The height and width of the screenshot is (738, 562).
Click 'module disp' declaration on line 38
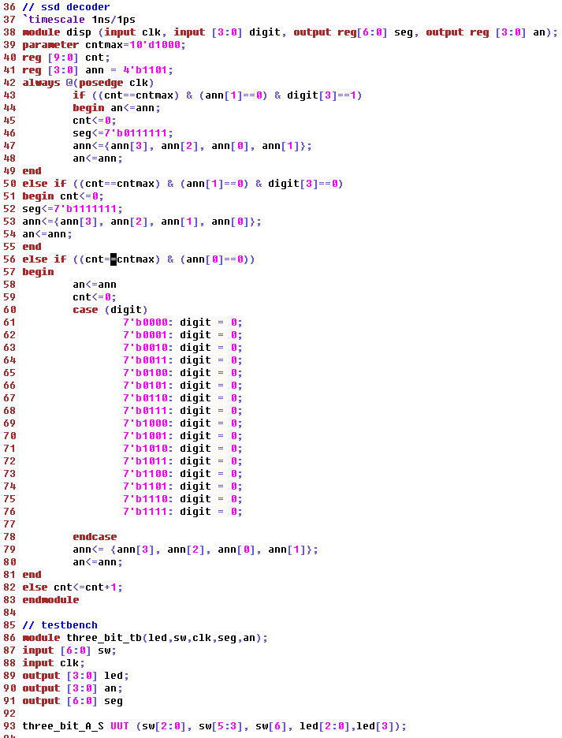coord(289,32)
